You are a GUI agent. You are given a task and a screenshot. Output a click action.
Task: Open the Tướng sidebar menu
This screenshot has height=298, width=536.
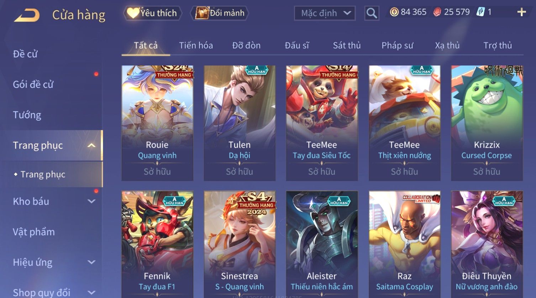click(x=27, y=115)
